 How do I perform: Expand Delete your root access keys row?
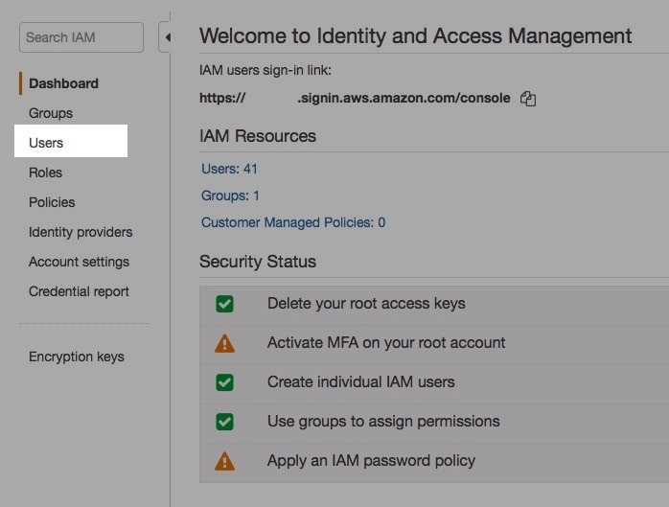pos(434,306)
